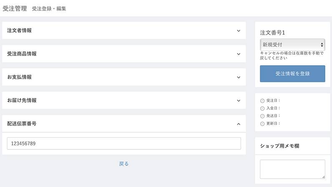332x187 pixels.
Task: Click the 受注商品情報 section header title
Action: tap(22, 54)
